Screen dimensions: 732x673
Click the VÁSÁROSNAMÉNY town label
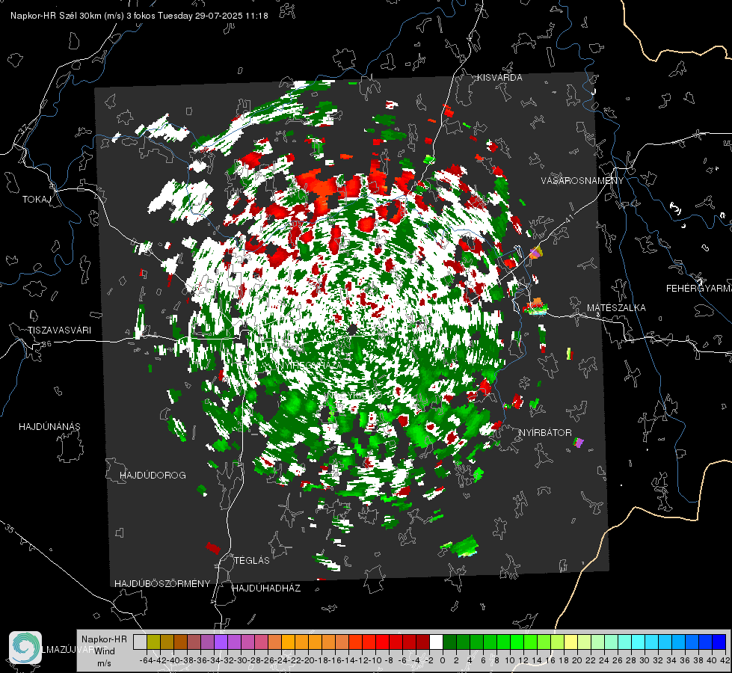coord(582,181)
